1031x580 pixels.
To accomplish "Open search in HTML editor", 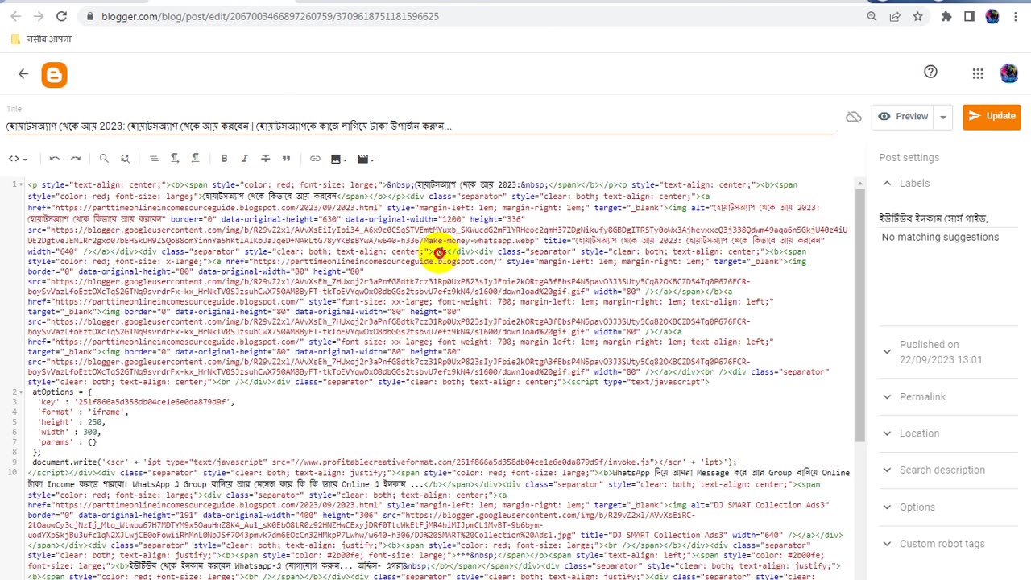I will pos(104,159).
